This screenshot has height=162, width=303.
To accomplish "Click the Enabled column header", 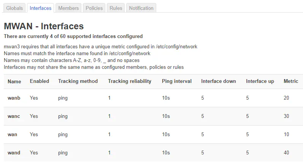I will (40, 81).
